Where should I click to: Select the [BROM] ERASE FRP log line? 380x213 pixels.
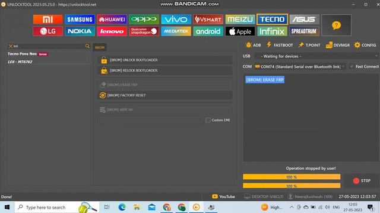pos(265,80)
